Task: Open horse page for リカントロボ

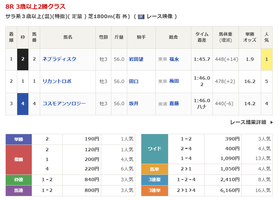Action: [x=57, y=81]
